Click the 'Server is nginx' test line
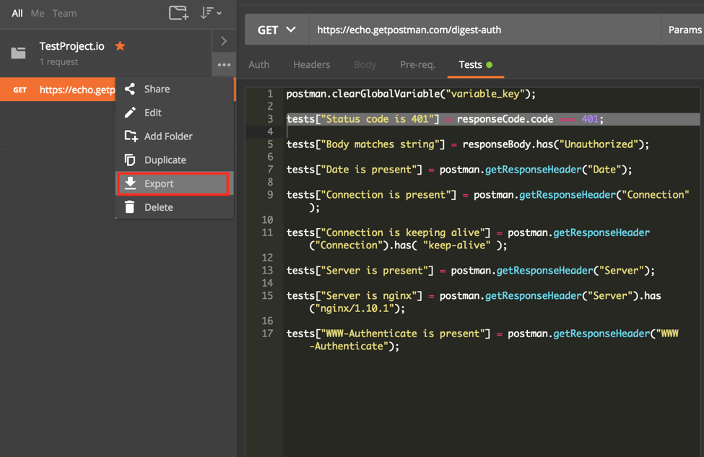Screen dimensions: 704x457 tap(474, 302)
